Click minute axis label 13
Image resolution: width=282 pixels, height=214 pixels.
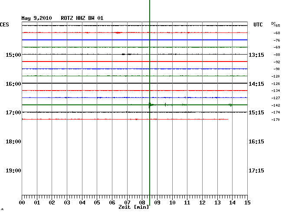coord(217,203)
